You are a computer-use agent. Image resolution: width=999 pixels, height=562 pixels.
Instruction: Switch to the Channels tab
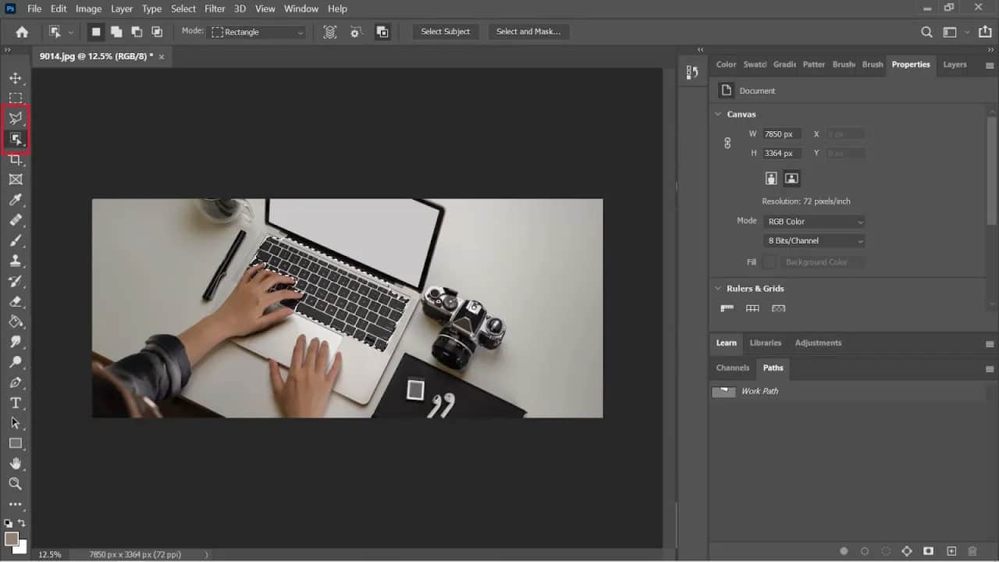(x=732, y=368)
